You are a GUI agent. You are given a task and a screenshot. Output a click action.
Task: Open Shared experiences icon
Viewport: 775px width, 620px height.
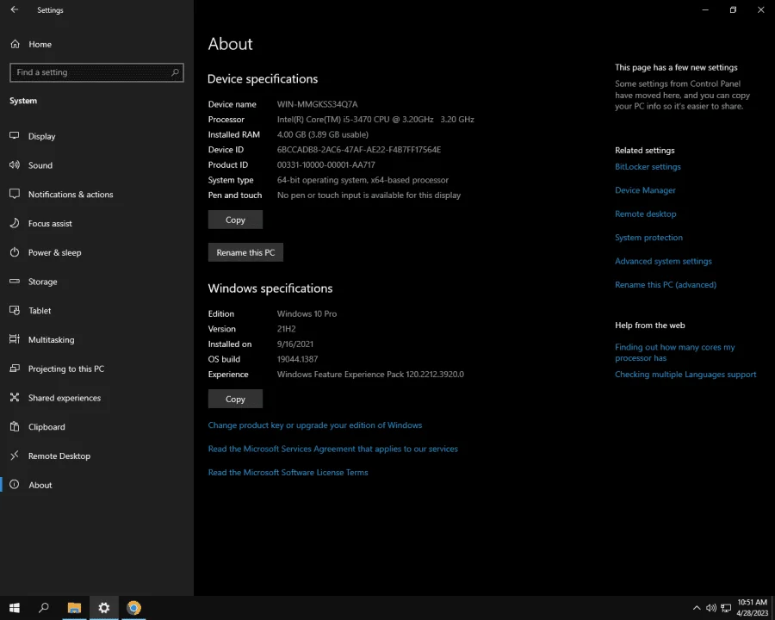(15, 398)
